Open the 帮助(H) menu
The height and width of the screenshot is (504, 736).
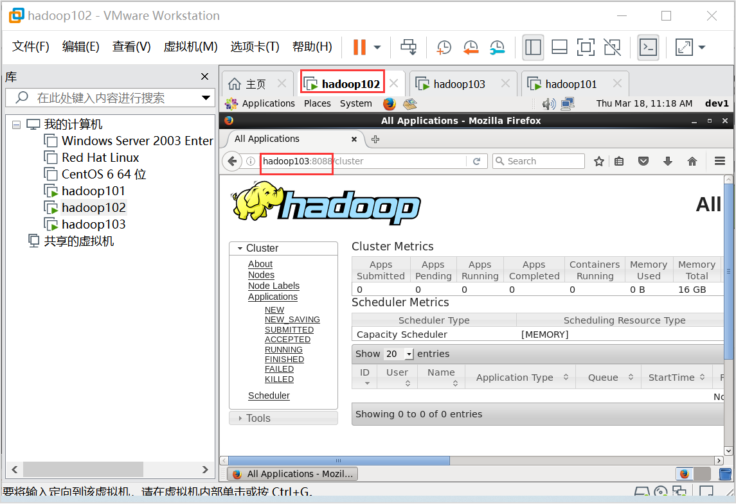point(312,46)
